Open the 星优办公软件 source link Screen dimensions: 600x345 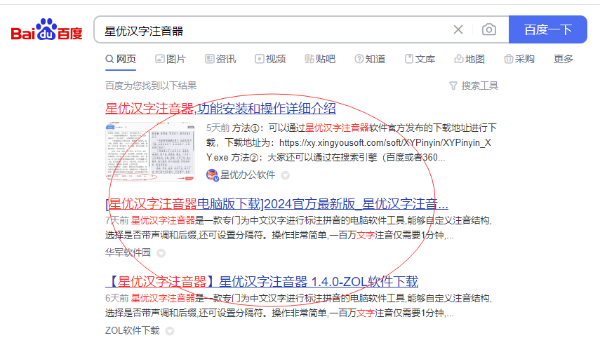click(248, 175)
